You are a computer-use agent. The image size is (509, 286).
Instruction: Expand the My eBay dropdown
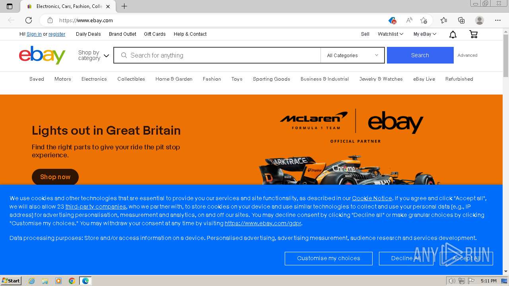pos(425,34)
